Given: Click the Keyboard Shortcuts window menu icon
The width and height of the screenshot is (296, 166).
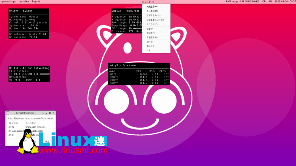Looking at the screenshot, I should pyautogui.click(x=7, y=112).
